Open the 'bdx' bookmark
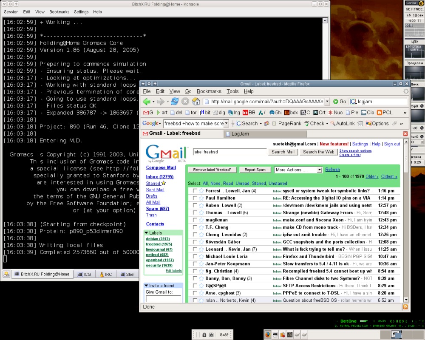Screen dimensions: 425x340 coord(291,113)
